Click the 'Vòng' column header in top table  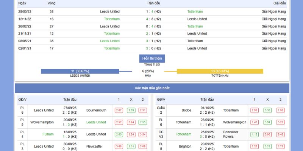pyautogui.click(x=51, y=3)
